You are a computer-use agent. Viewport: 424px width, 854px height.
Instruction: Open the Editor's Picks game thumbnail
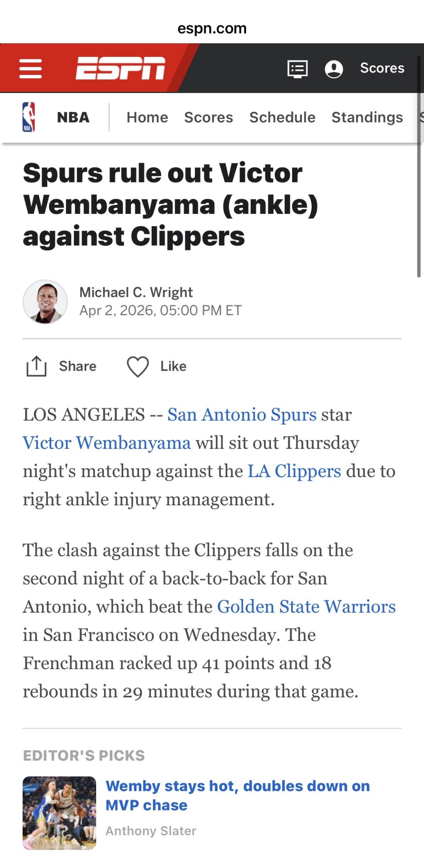click(59, 812)
